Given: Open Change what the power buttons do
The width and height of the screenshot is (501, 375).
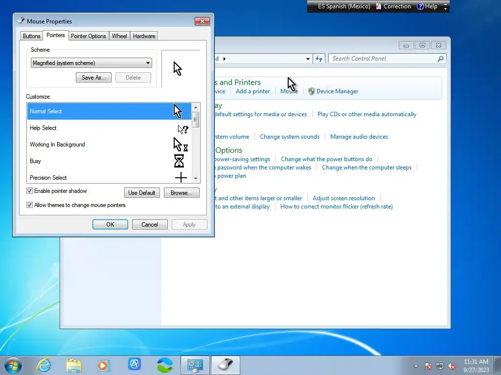Looking at the screenshot, I should [x=326, y=159].
